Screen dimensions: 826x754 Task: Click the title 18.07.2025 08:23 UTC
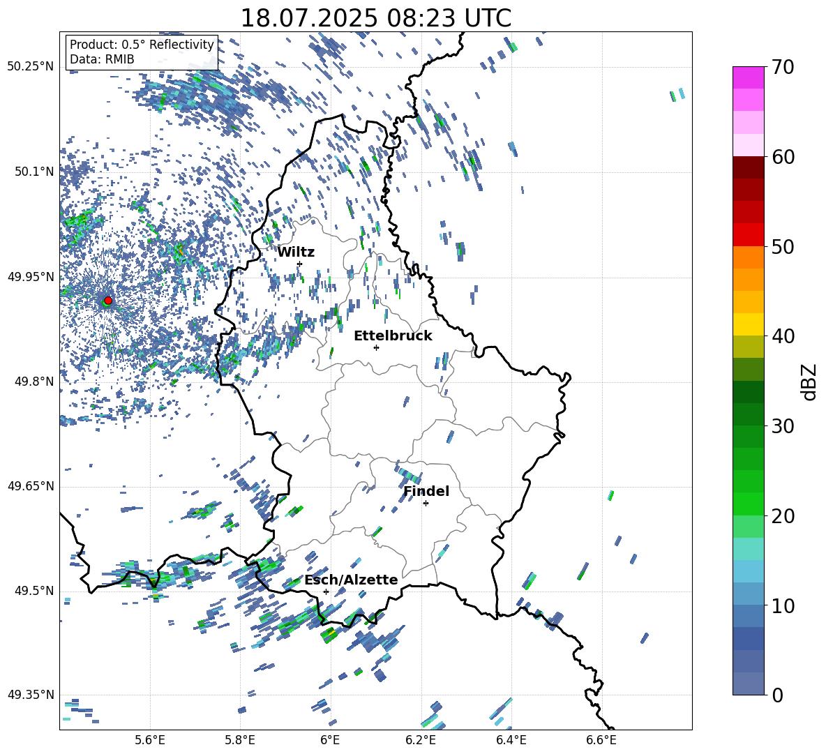click(x=375, y=18)
